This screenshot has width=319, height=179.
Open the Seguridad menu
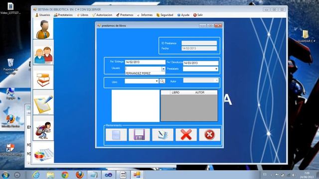[164, 15]
